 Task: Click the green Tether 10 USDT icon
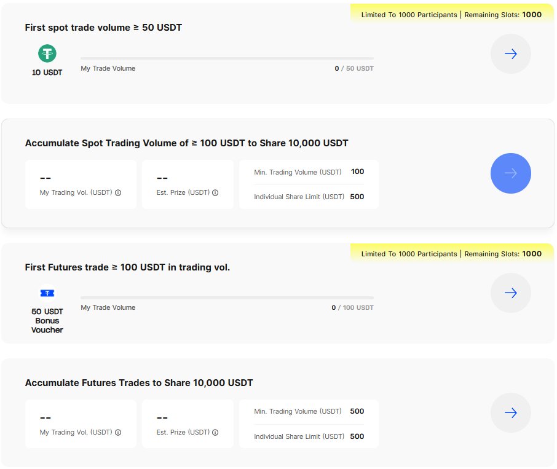coord(47,53)
